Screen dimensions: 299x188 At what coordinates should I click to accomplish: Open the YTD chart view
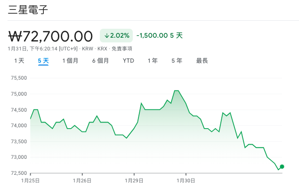129,61
